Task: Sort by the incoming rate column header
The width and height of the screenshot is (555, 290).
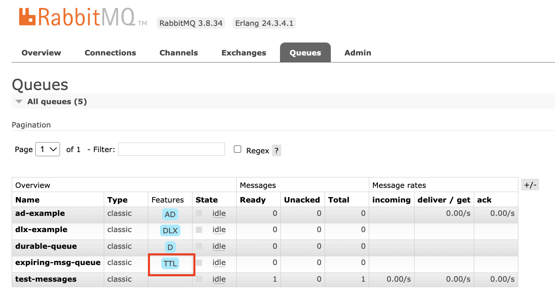Action: (392, 200)
